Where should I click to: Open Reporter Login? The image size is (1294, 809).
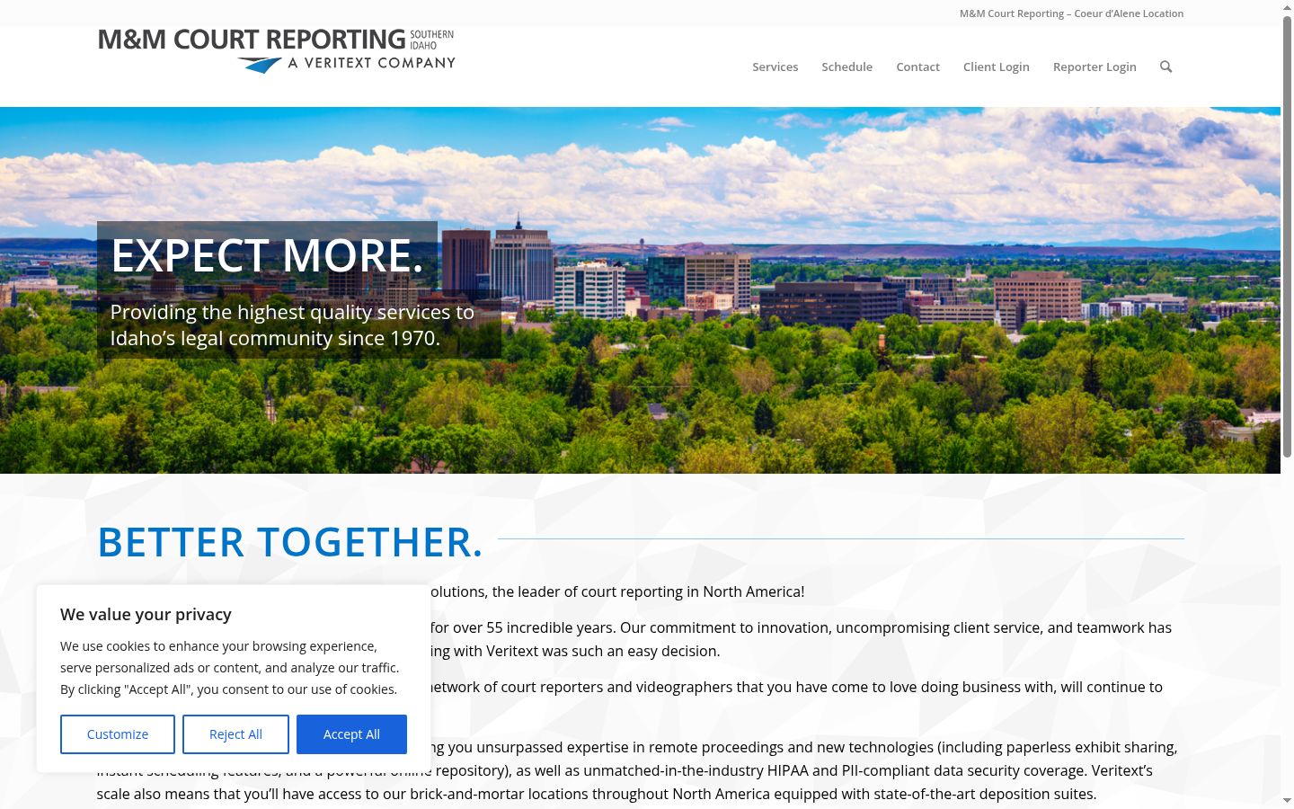pos(1095,67)
